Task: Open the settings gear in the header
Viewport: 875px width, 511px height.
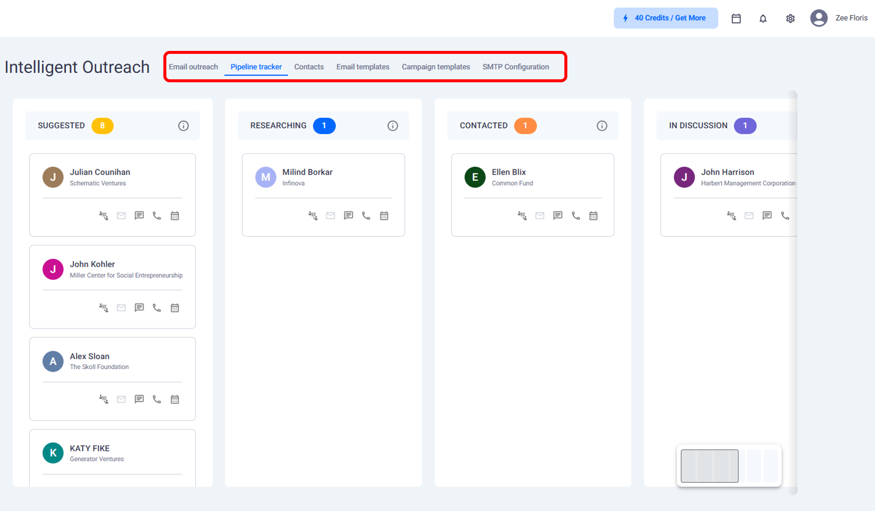Action: tap(790, 18)
